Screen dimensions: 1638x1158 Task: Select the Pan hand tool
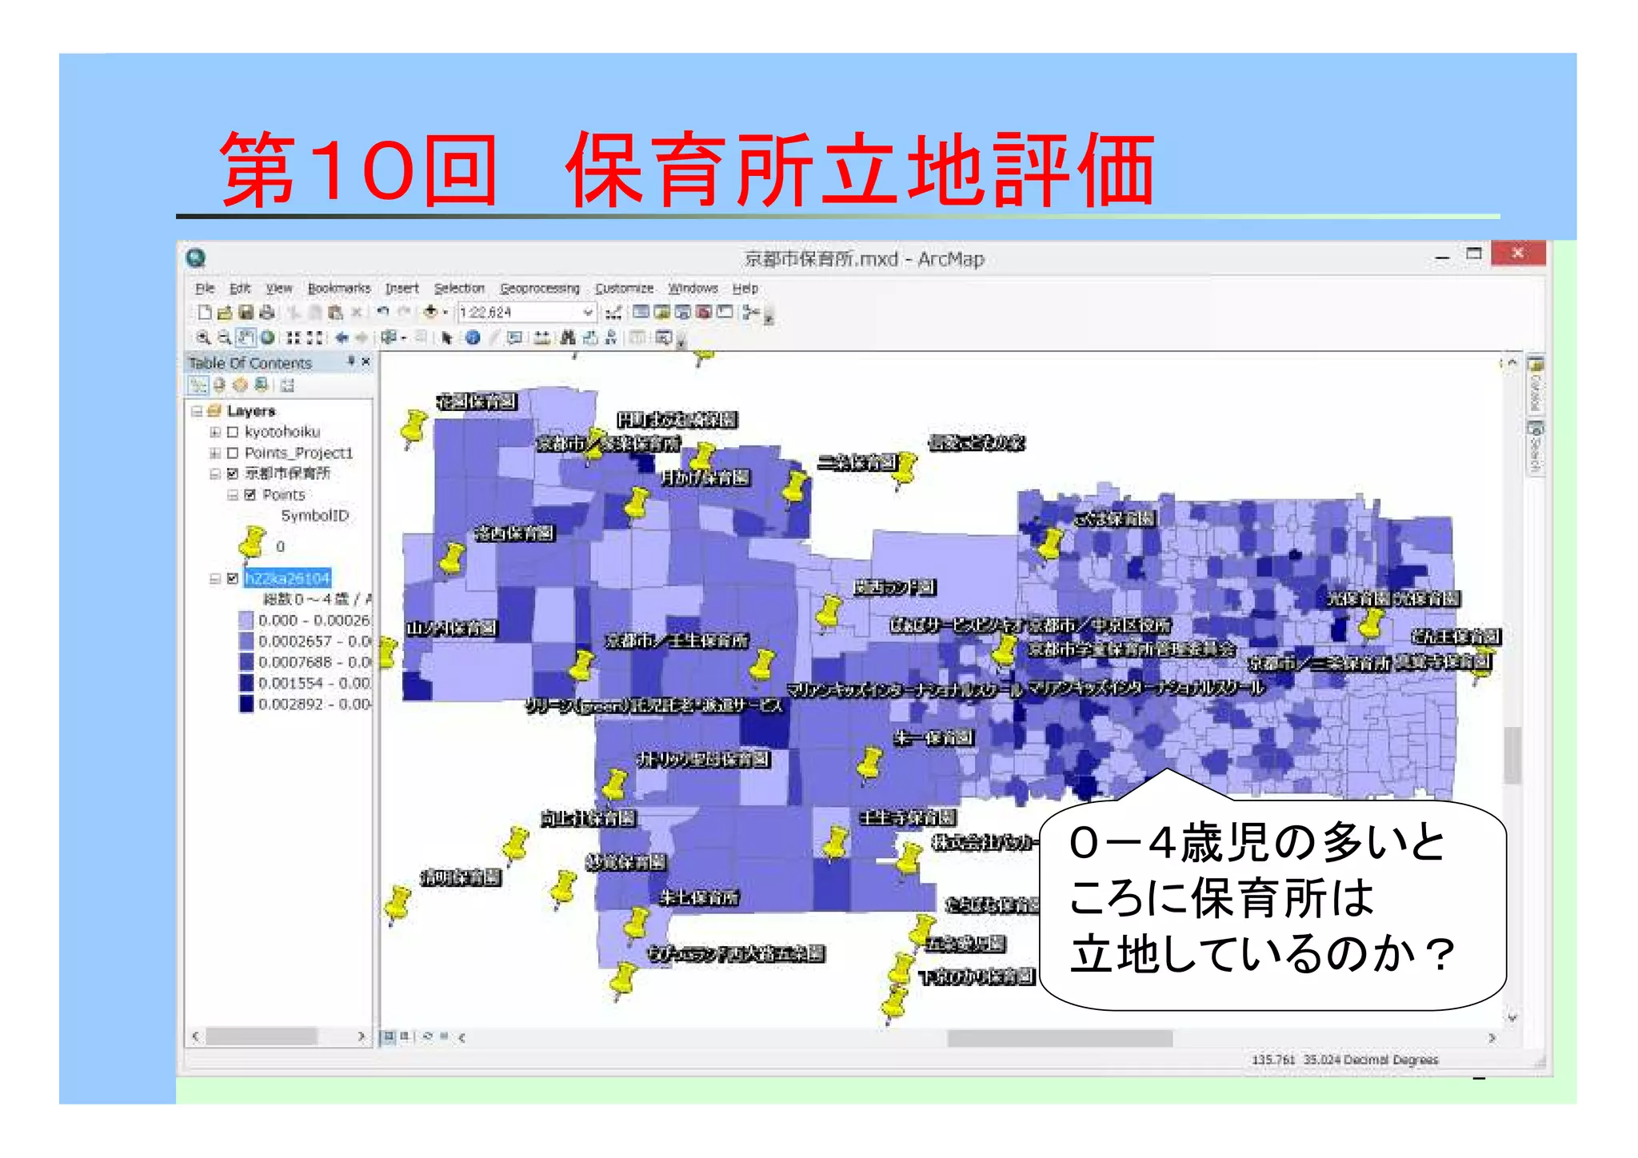point(246,337)
